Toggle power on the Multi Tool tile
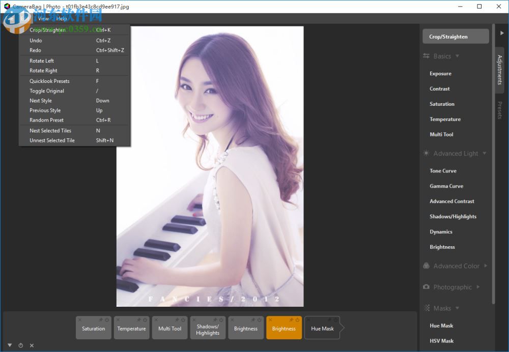This screenshot has width=509, height=352. (183, 319)
